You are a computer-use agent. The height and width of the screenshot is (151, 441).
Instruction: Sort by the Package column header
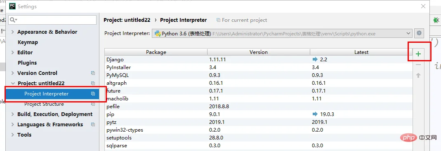(156, 52)
